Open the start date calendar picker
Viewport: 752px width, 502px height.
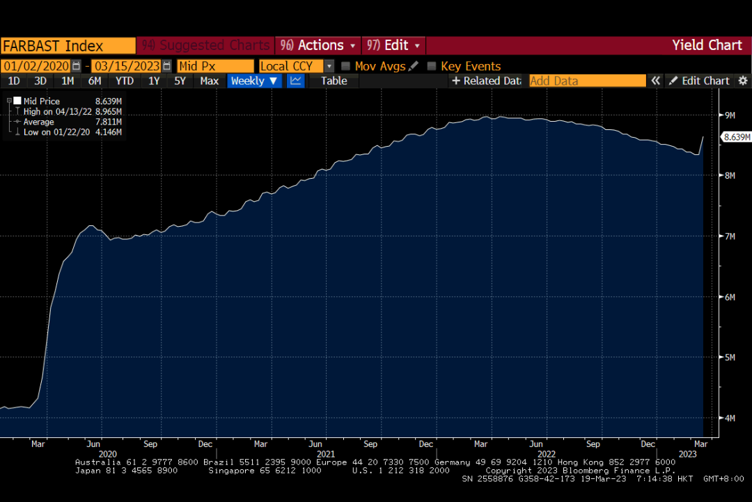(77, 66)
